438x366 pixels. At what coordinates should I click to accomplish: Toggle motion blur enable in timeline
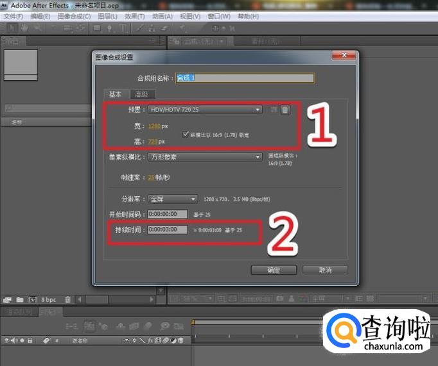(x=148, y=326)
